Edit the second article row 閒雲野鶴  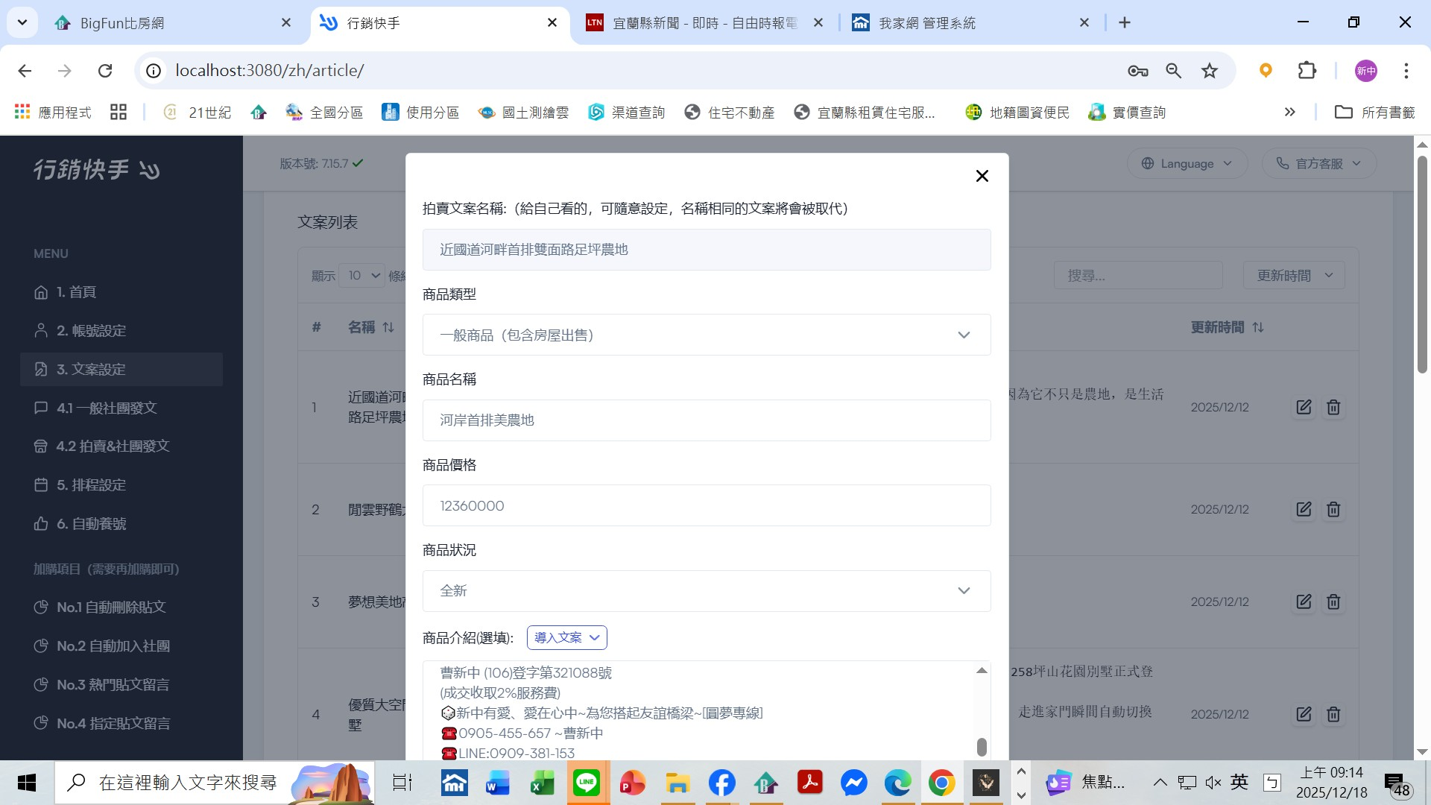pyautogui.click(x=1304, y=509)
